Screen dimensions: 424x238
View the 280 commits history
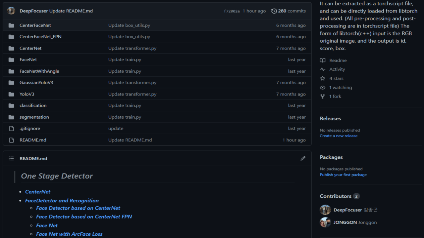(x=289, y=11)
